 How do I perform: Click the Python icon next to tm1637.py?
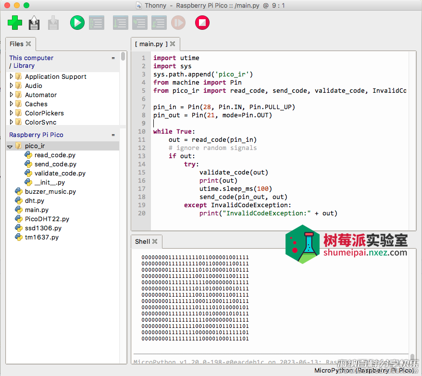(19, 237)
